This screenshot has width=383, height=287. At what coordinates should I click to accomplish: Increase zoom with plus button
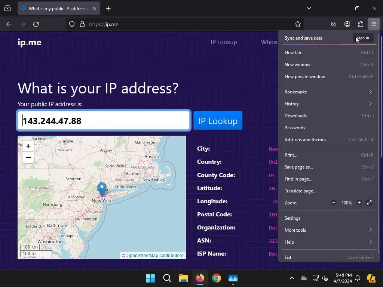359,203
